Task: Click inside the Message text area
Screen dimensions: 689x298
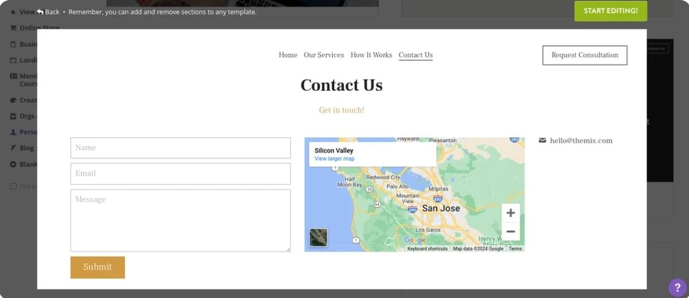Action: click(x=180, y=220)
